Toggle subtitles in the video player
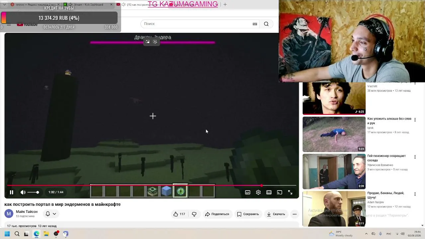This screenshot has width=425, height=239. (x=248, y=192)
